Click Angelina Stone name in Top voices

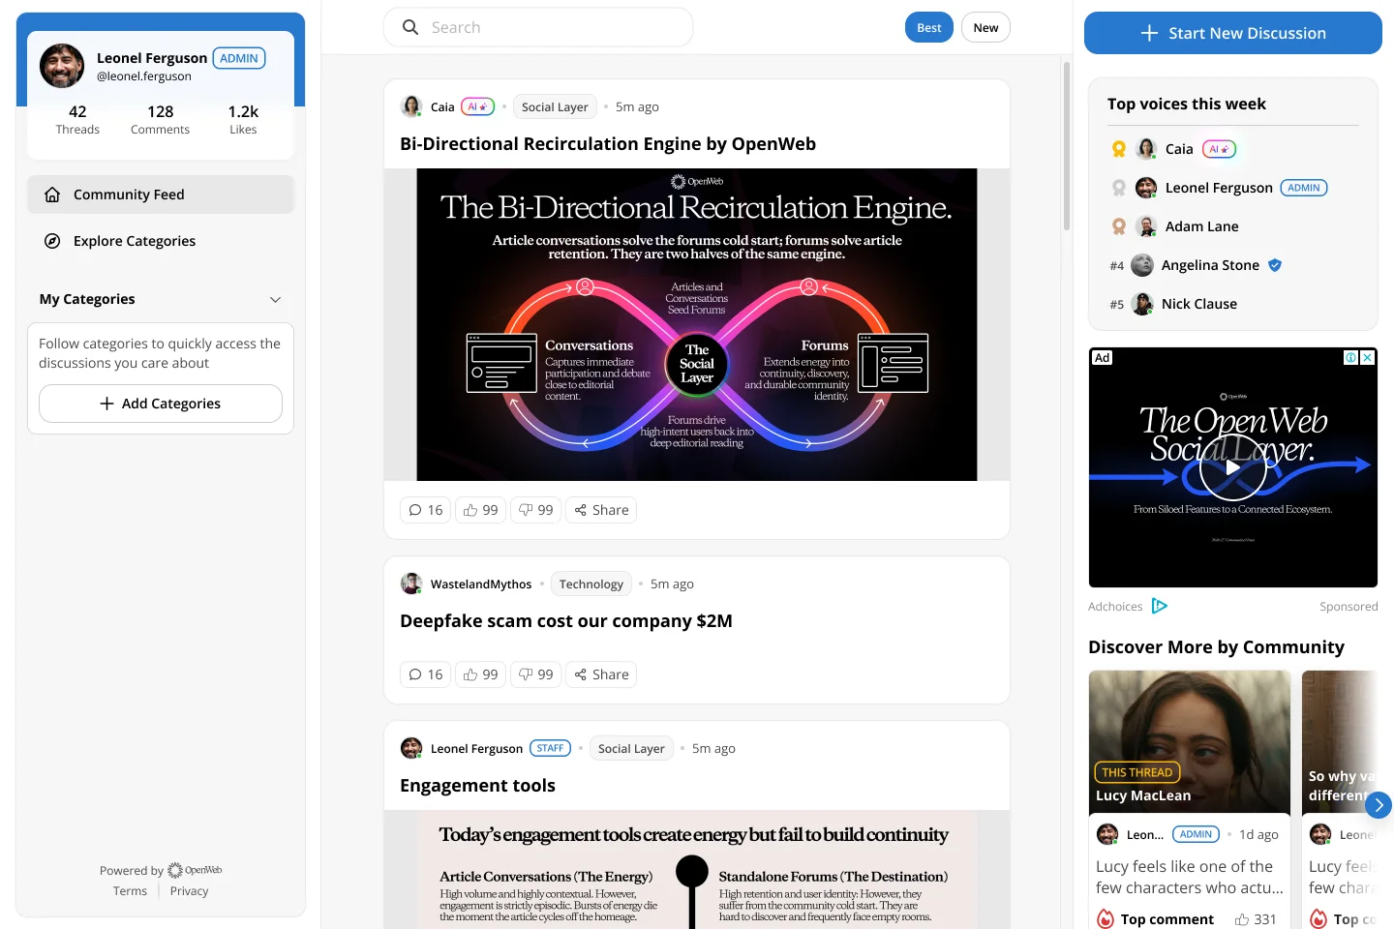click(1210, 265)
